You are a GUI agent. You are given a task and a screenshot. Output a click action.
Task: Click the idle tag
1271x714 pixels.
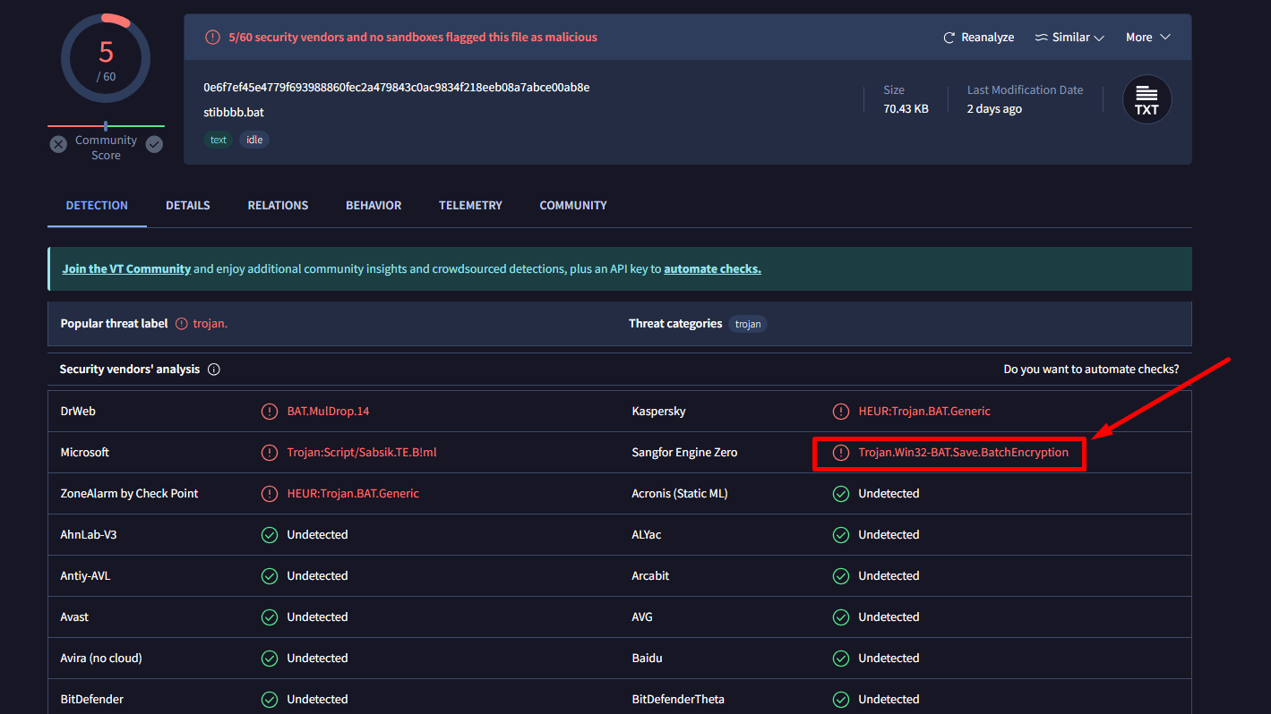254,140
